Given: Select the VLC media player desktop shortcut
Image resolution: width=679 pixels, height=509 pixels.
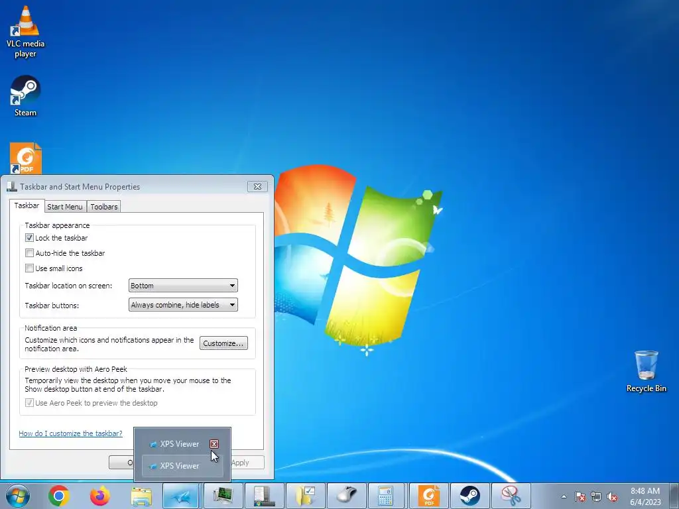Looking at the screenshot, I should [x=26, y=32].
